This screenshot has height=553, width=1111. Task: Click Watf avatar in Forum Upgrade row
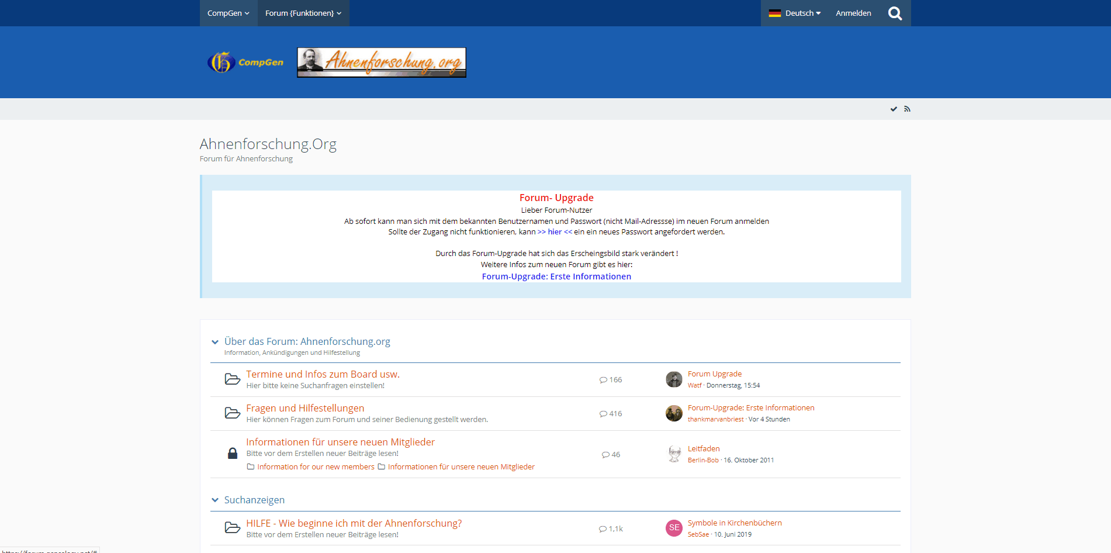pos(674,379)
